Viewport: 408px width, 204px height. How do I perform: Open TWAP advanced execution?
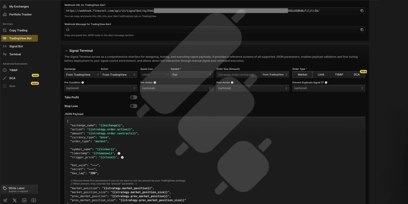pos(14,70)
